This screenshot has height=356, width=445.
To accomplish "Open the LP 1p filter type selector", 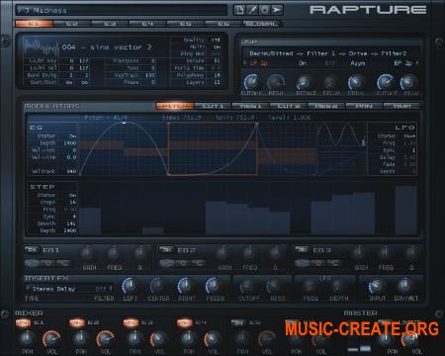I will 258,63.
